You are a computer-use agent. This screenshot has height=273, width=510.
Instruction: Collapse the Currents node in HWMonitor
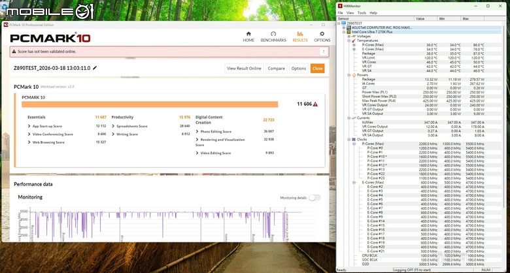tap(349, 118)
